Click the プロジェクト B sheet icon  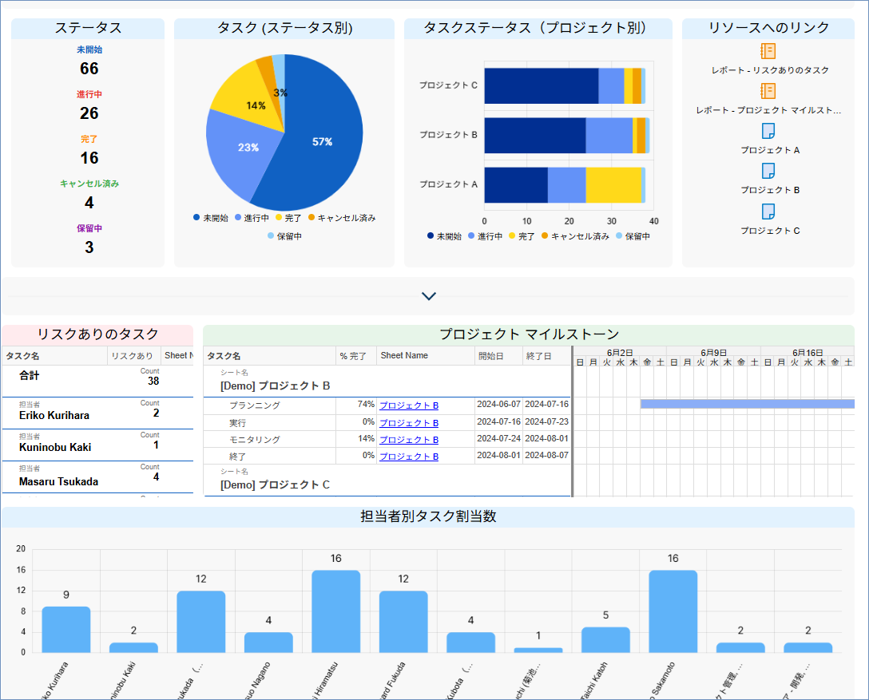click(x=768, y=171)
